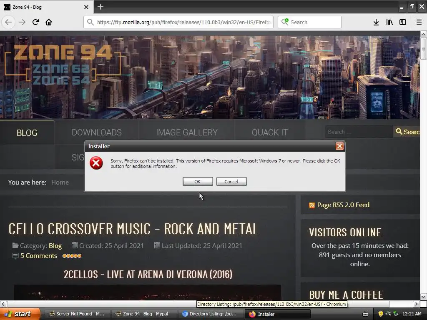
Task: Click the horizontal scrollbar right arrow
Action: tap(416, 304)
